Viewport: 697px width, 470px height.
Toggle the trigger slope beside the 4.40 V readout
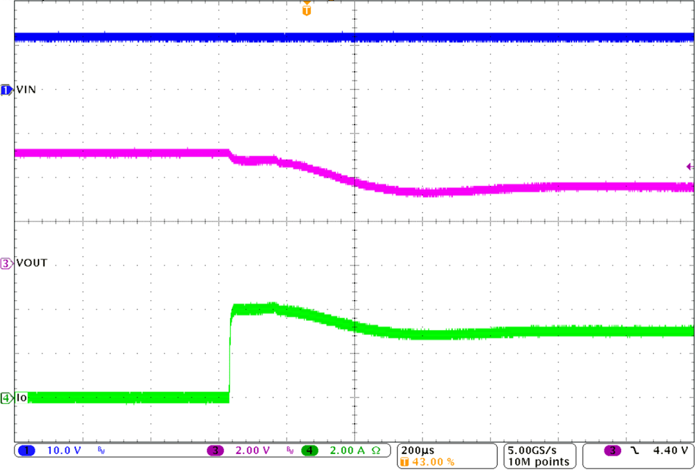click(633, 451)
